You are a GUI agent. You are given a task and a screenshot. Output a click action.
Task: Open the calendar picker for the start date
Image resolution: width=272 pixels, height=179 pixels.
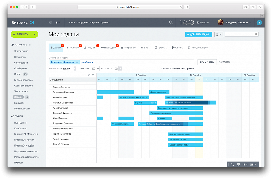click(x=94, y=69)
